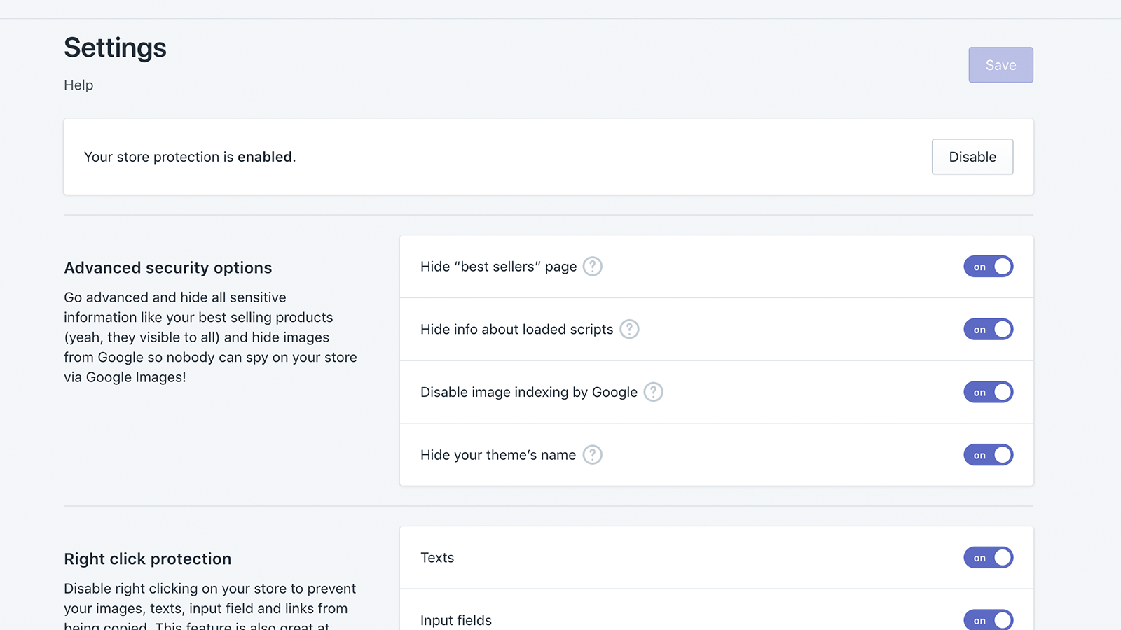Click the Settings page title
Screen dimensions: 1121x630
click(115, 48)
